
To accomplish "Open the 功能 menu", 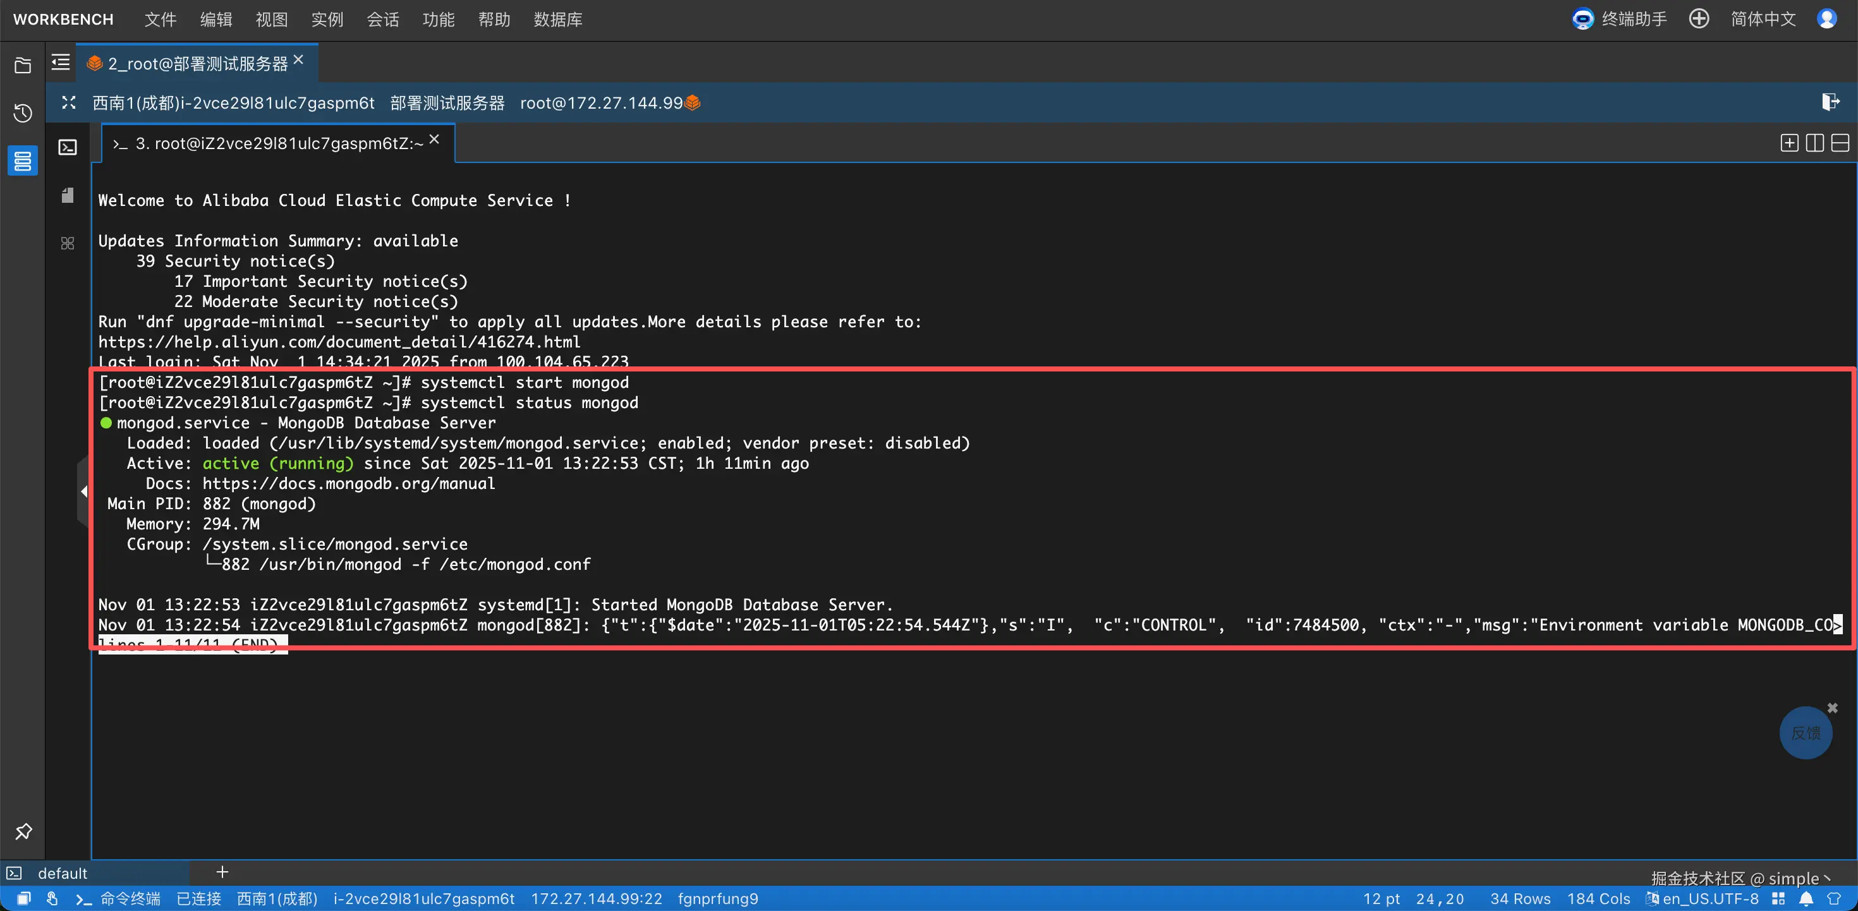I will (x=438, y=20).
